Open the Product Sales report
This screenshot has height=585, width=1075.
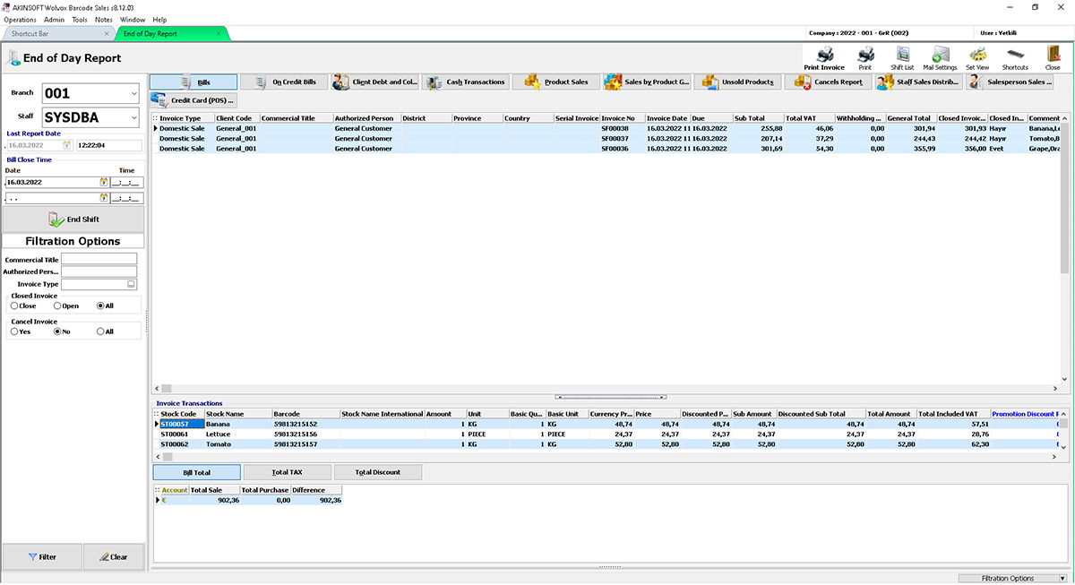tap(556, 82)
